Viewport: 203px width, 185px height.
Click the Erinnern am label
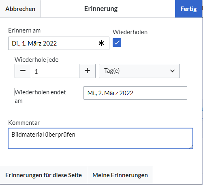pos(24,30)
